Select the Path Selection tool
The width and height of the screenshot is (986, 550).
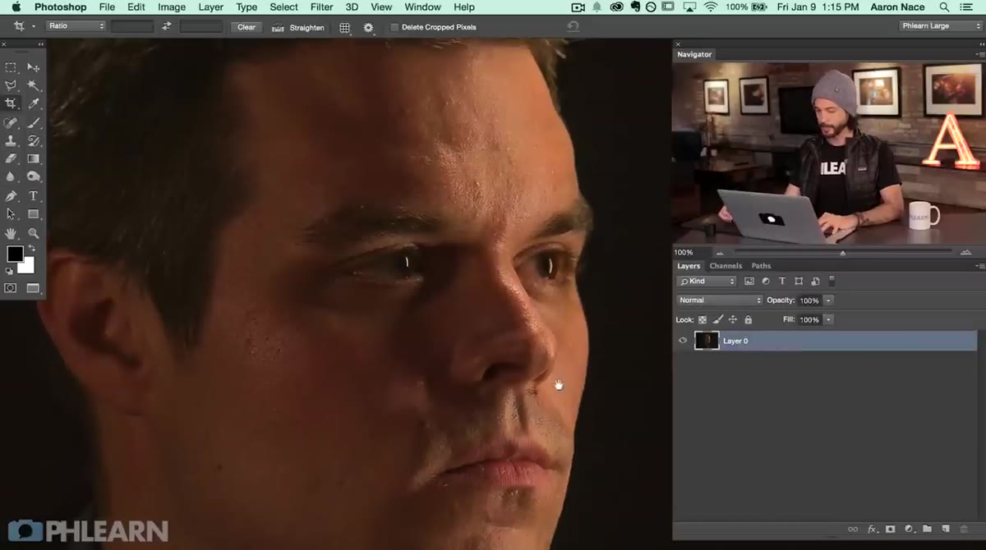coord(11,214)
